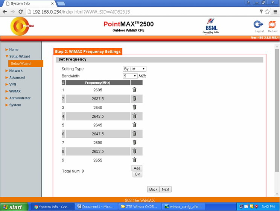Click the Add button

[x=137, y=168]
